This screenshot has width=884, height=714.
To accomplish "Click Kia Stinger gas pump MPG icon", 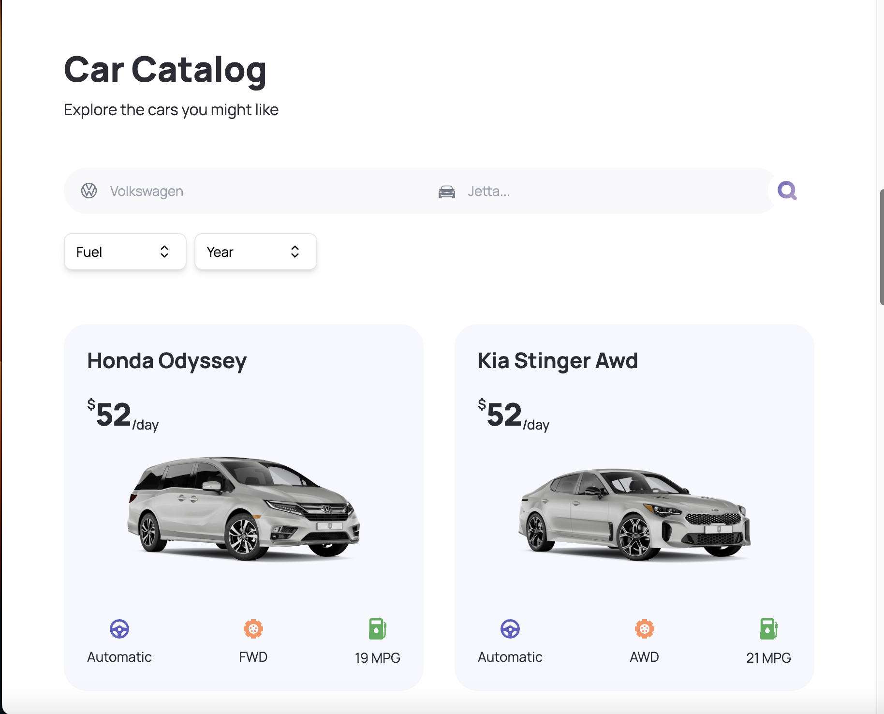I will 768,629.
